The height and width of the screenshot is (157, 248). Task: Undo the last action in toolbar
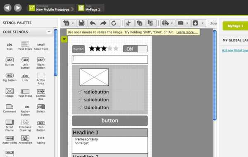click(x=93, y=23)
